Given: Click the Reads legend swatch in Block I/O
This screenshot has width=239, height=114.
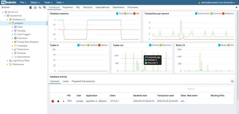Looking at the screenshot, I should click(x=219, y=45).
